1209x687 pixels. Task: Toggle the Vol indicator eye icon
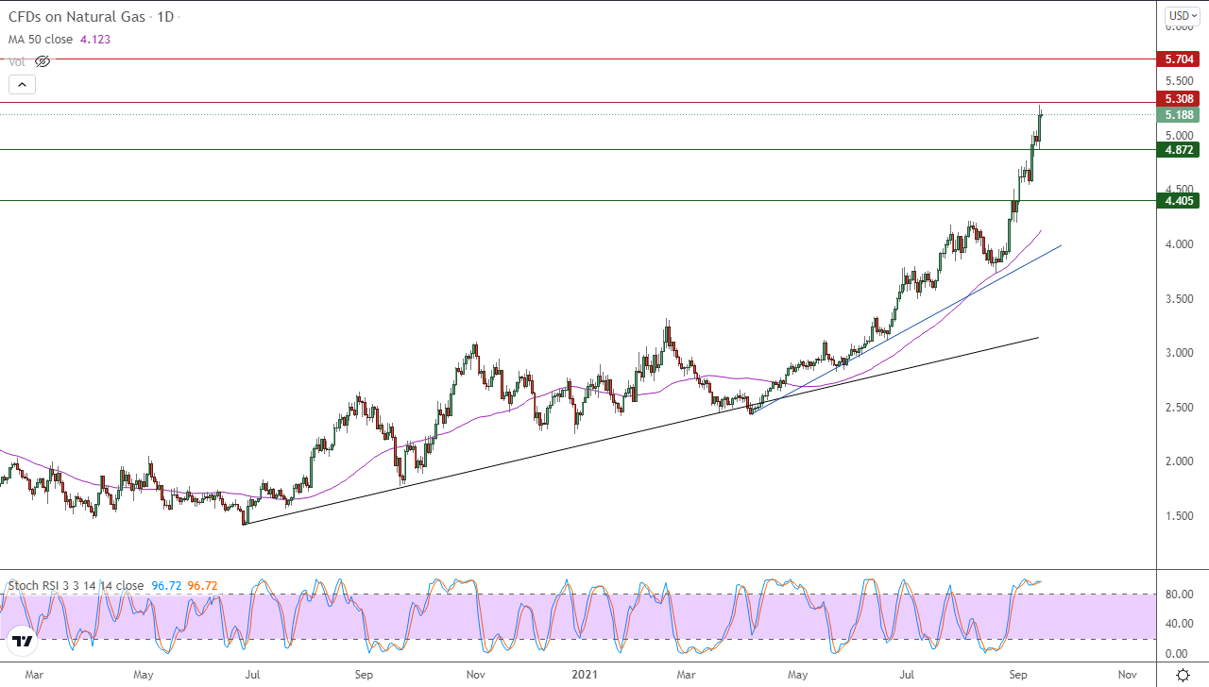(x=42, y=61)
